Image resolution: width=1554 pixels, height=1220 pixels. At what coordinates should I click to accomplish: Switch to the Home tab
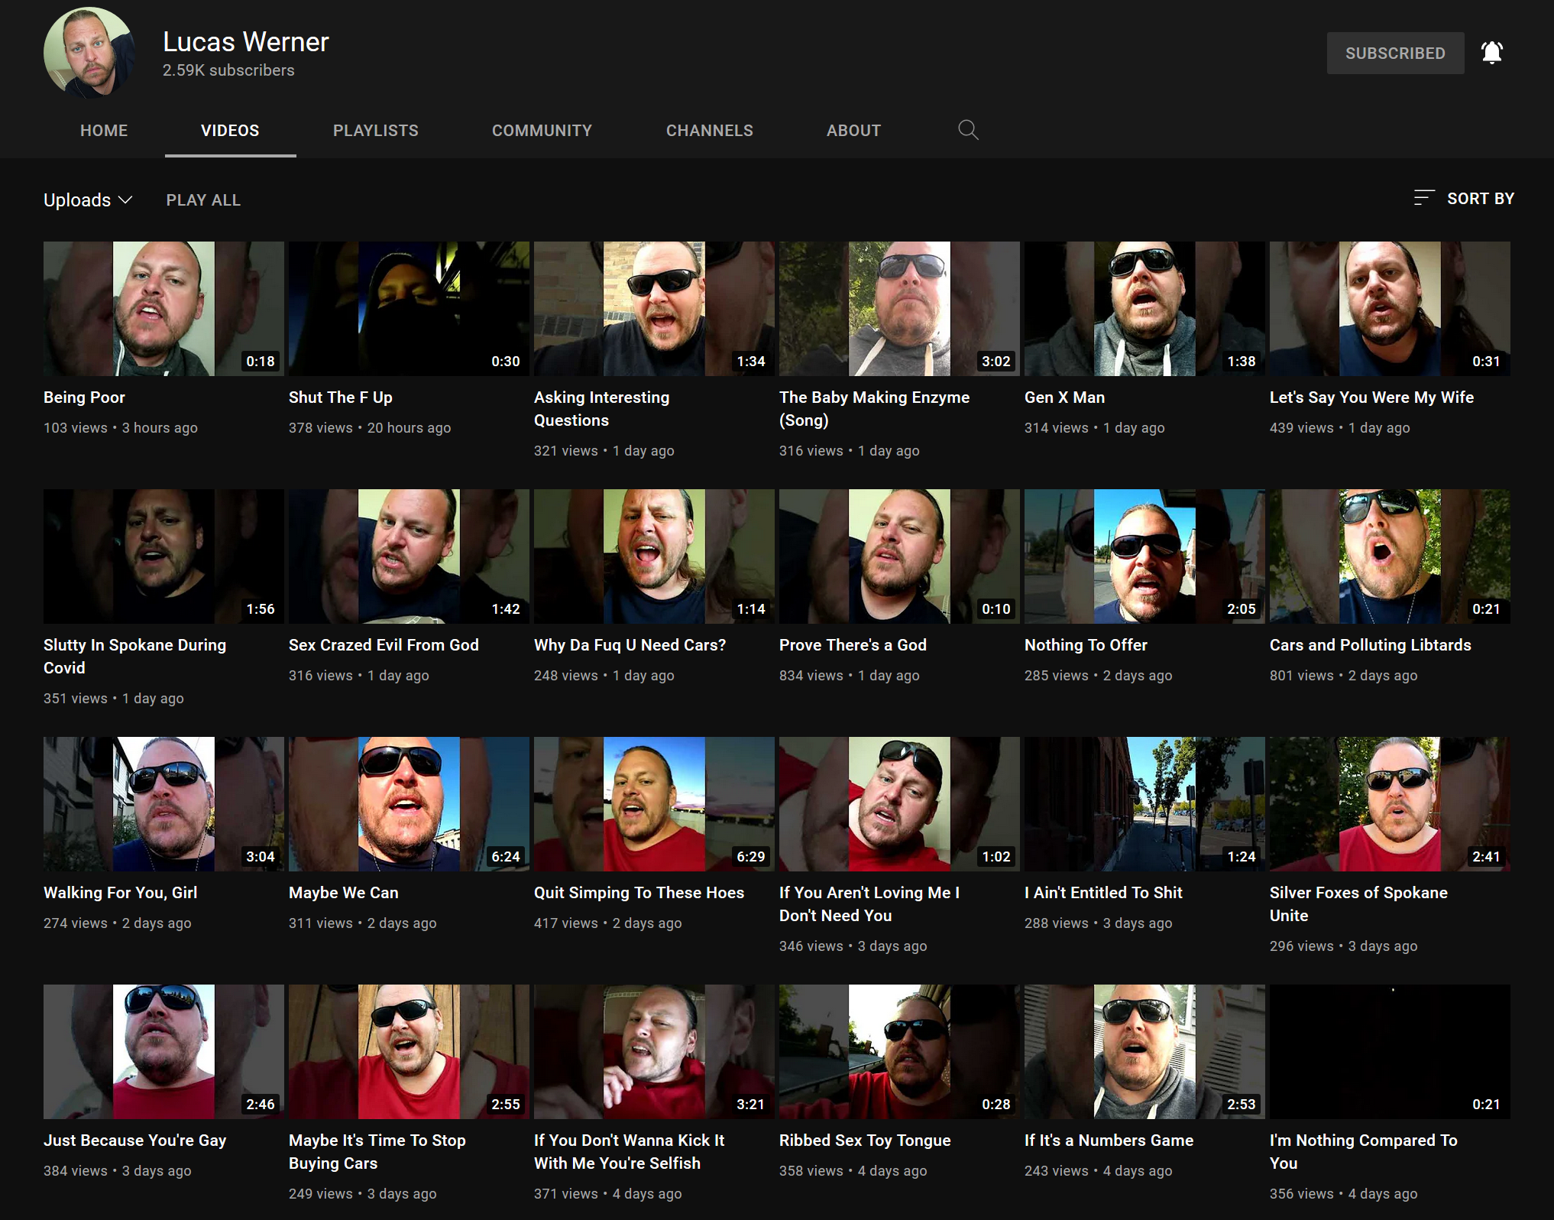coord(104,131)
